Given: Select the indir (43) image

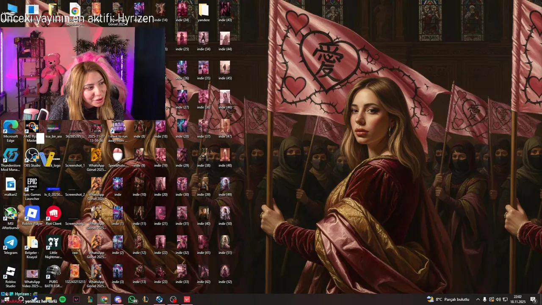Looking at the screenshot, I should click(225, 12).
